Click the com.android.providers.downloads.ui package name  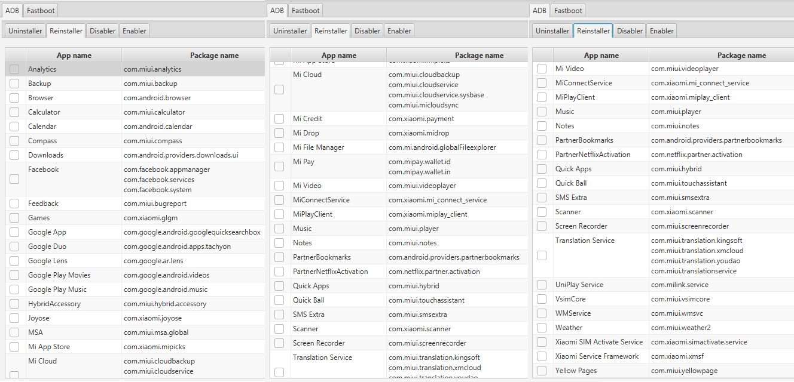(181, 155)
